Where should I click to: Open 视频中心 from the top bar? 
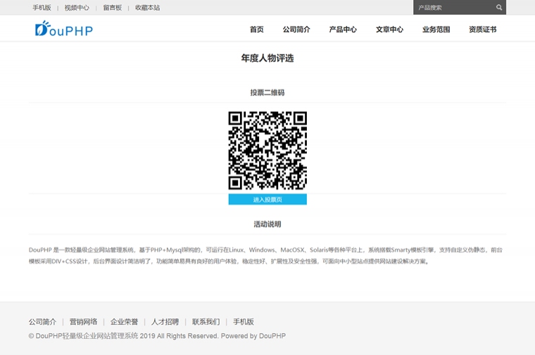[77, 8]
